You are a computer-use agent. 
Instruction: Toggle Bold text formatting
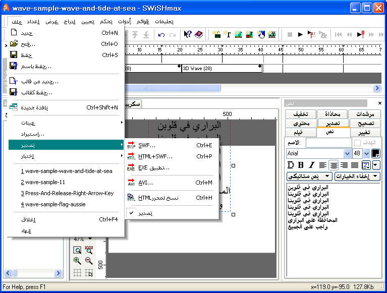[x=301, y=165]
